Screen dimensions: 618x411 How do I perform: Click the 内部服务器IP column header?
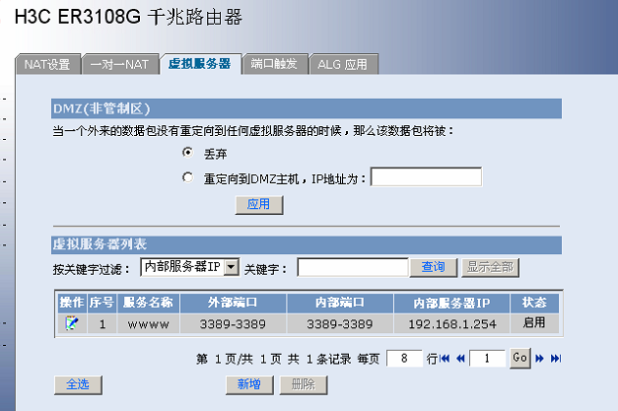[452, 303]
